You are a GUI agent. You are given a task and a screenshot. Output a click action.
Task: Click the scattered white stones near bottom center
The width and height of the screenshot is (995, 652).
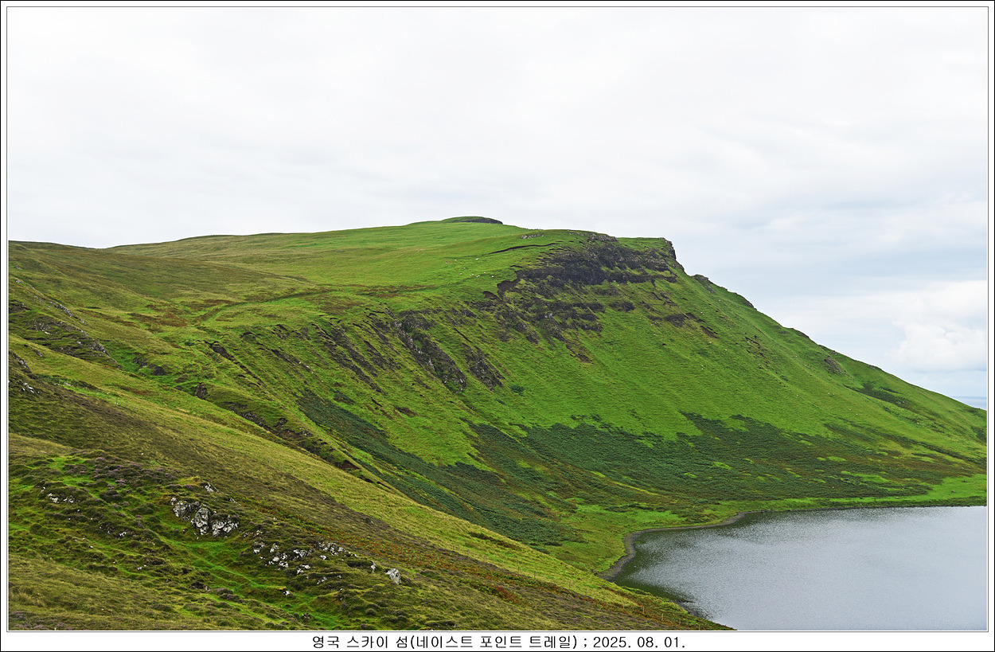[302, 554]
